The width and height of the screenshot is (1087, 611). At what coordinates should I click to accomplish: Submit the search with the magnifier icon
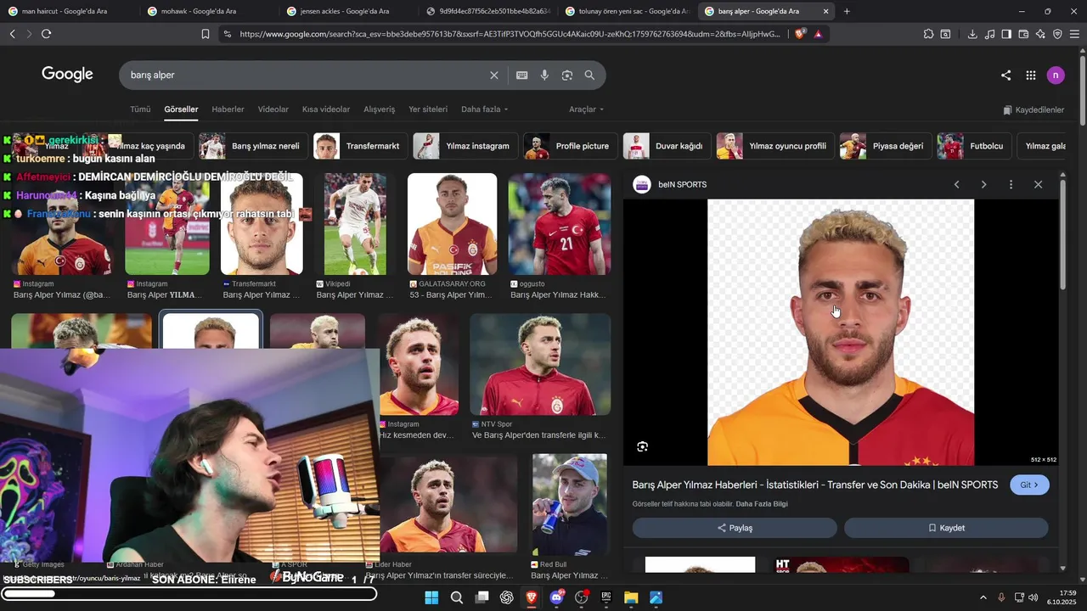(589, 76)
